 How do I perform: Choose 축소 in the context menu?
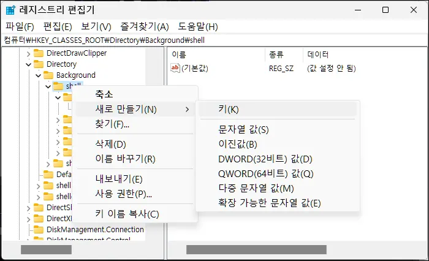pos(135,94)
